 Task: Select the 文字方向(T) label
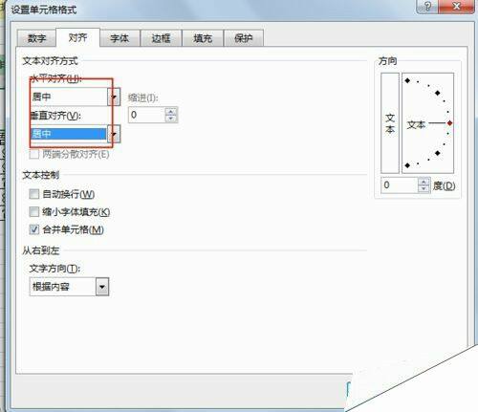tap(54, 269)
